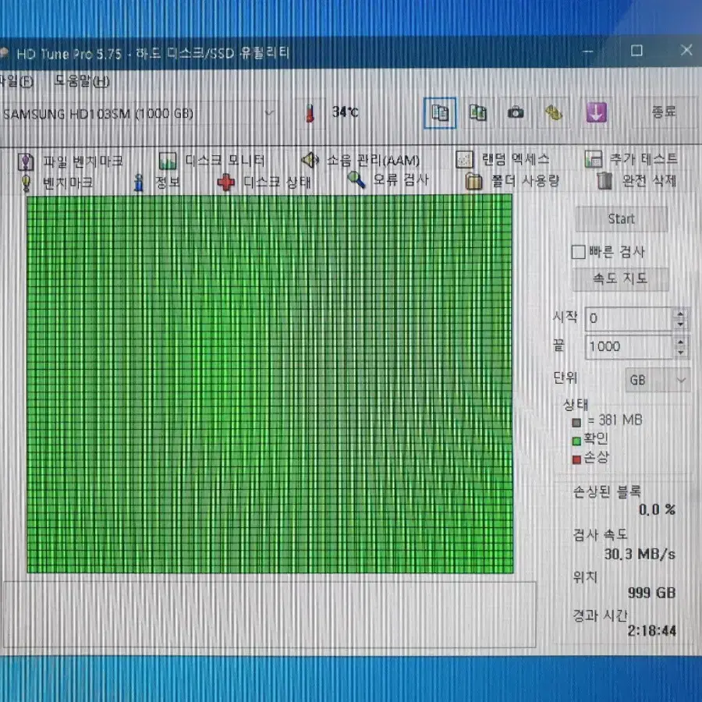Click the 30.3 MB/s scan speed value

click(x=640, y=555)
